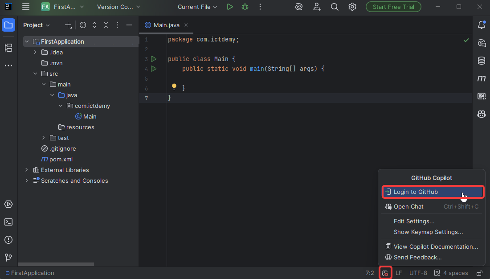Open the Database tool window
Screen dimensions: 490x279
(x=482, y=61)
